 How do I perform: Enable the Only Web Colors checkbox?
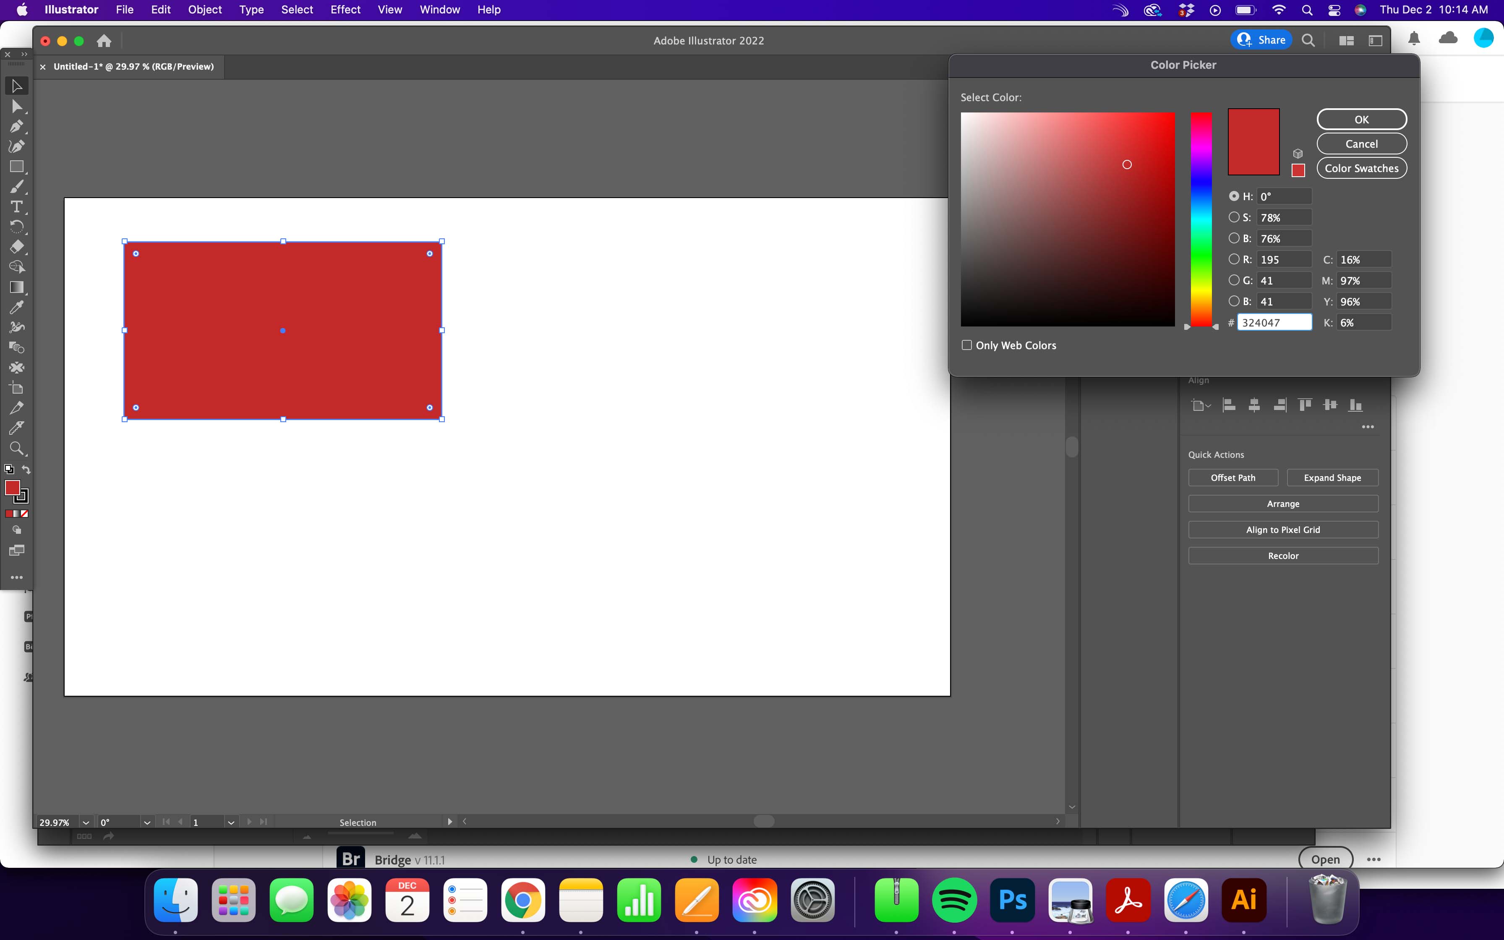point(967,345)
